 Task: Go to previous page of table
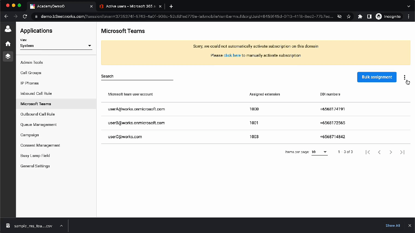[379, 152]
